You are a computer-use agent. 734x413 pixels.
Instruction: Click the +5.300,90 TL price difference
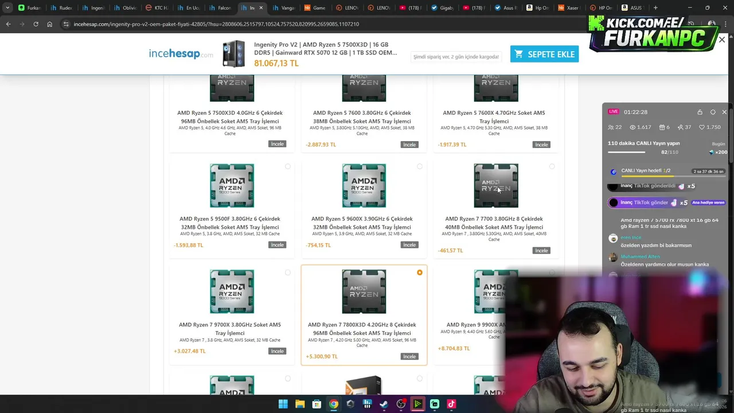point(322,356)
